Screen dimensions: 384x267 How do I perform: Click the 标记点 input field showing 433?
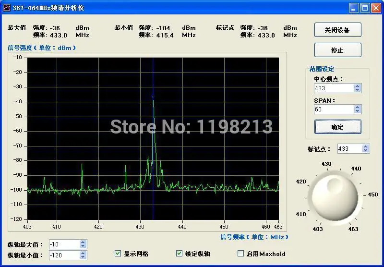pyautogui.click(x=350, y=149)
